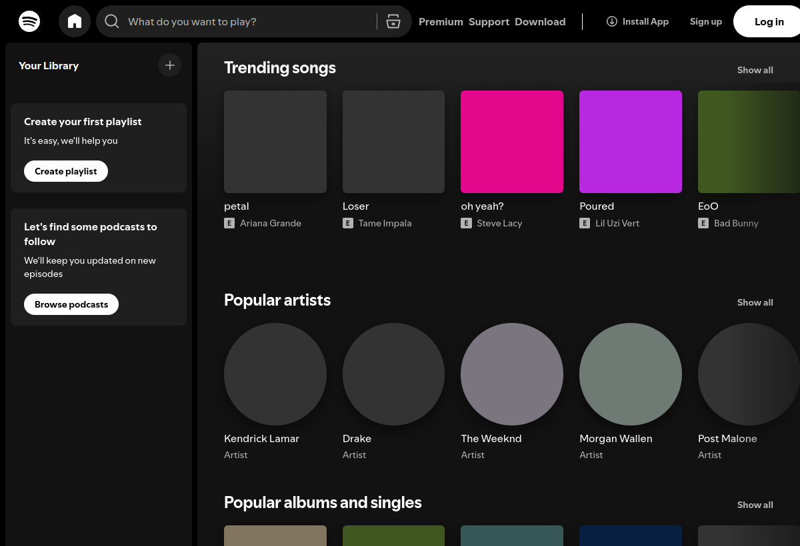Click explicit badge next to Bad Bunny
This screenshot has height=546, width=800.
point(703,223)
